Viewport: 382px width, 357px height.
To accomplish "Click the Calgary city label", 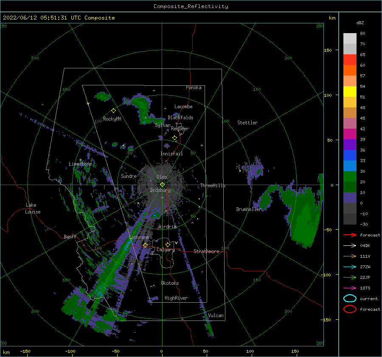I will coord(166,250).
